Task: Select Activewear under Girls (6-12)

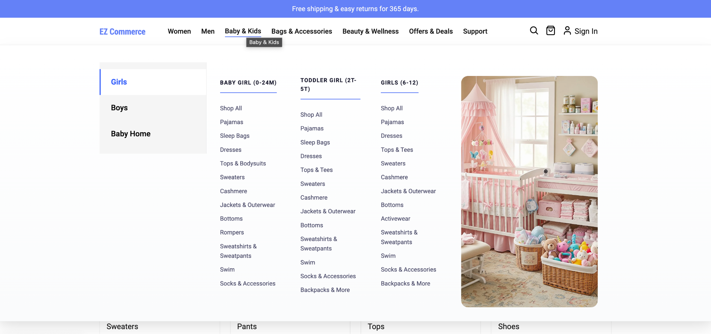Action: click(x=395, y=219)
